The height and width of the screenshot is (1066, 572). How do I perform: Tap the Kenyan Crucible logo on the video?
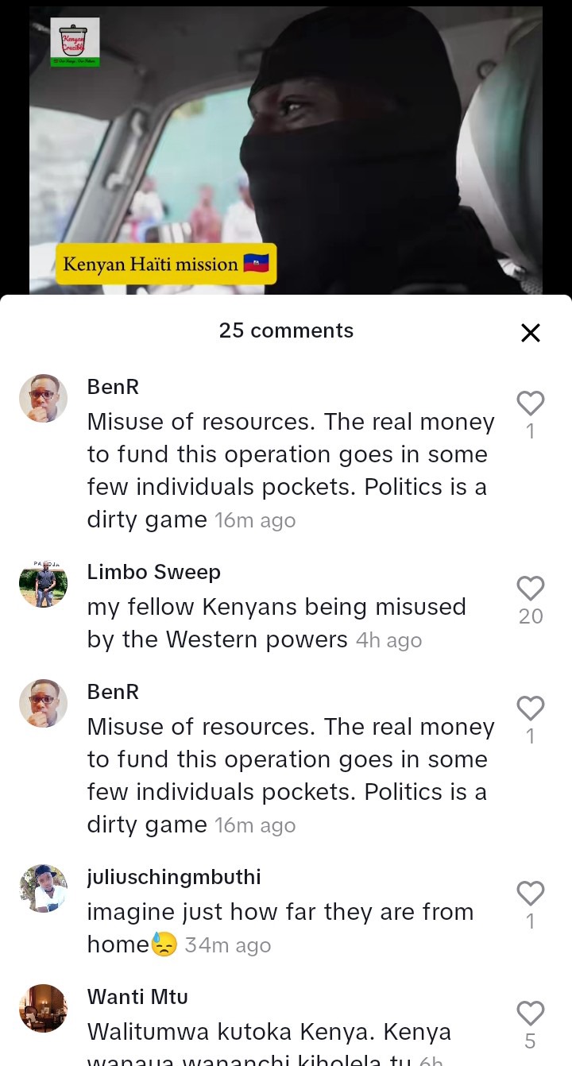(75, 42)
